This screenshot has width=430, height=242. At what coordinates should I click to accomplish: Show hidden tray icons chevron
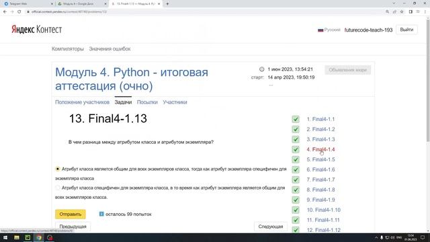[x=376, y=237]
